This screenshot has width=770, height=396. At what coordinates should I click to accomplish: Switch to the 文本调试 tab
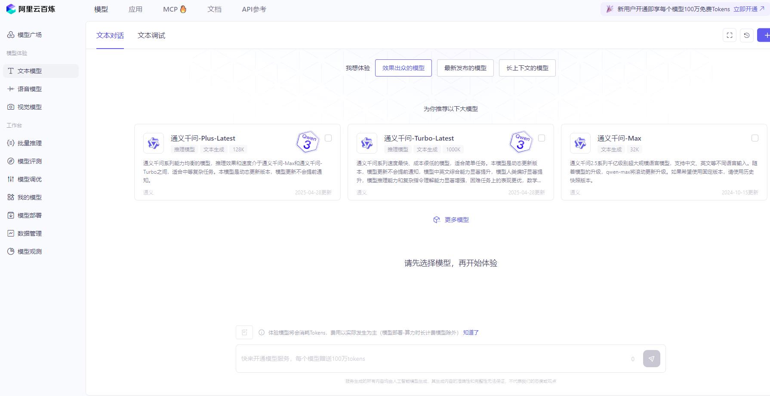(151, 35)
